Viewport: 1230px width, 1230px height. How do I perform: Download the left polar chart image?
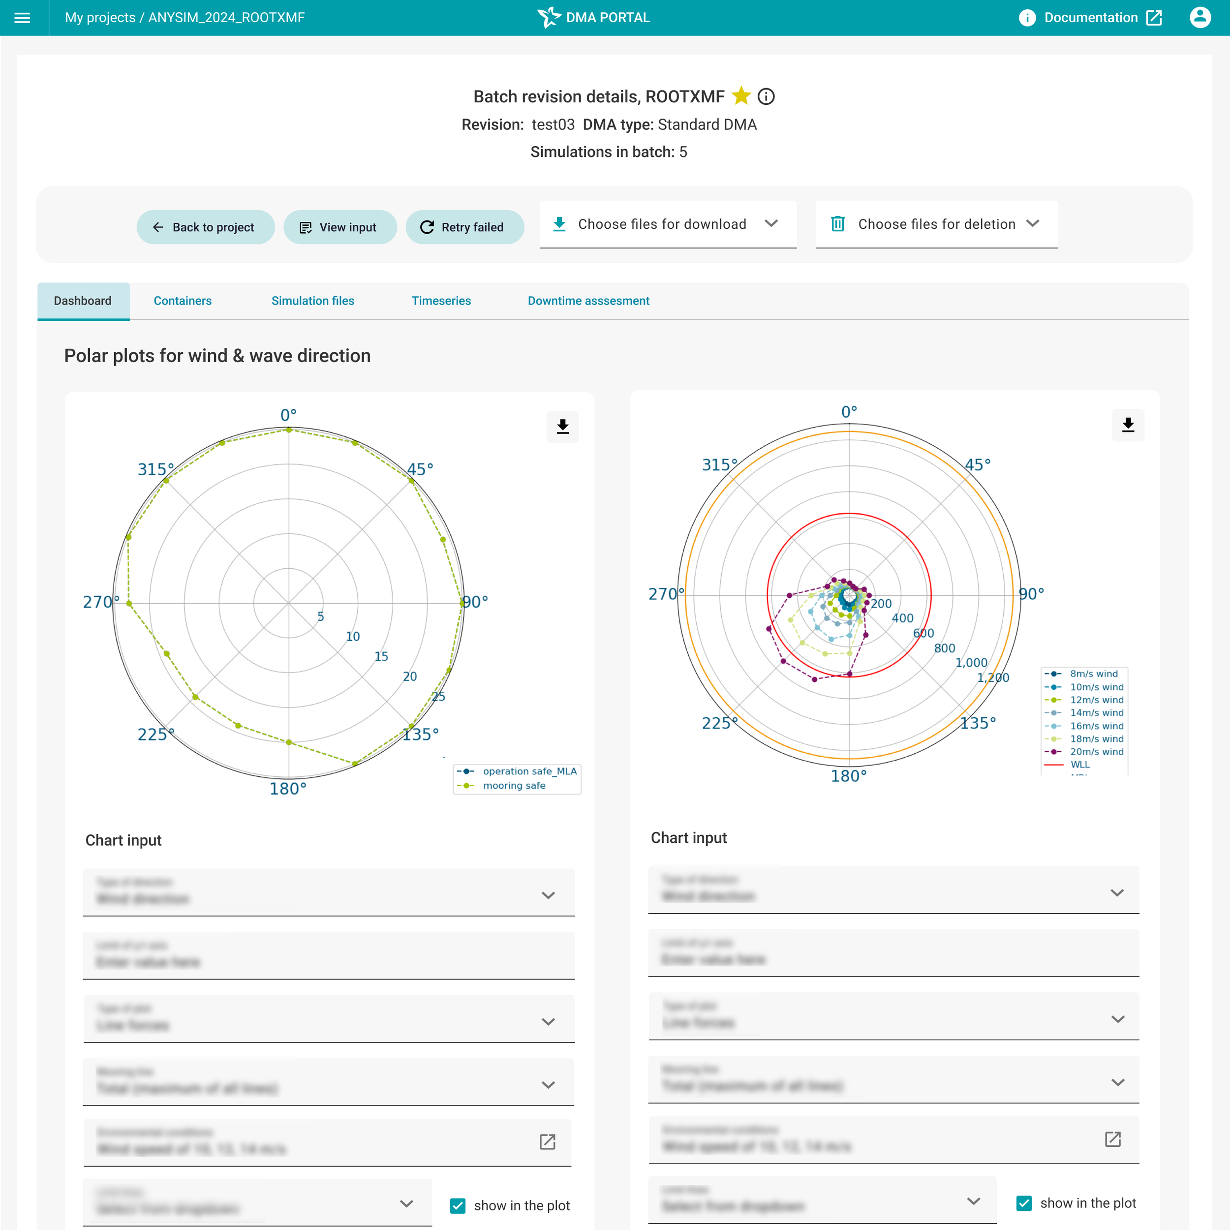point(563,427)
